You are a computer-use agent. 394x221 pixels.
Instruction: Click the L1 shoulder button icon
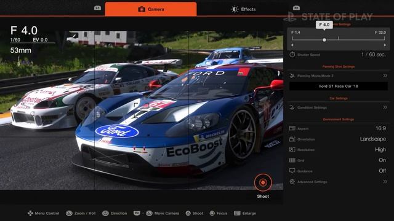(x=97, y=8)
